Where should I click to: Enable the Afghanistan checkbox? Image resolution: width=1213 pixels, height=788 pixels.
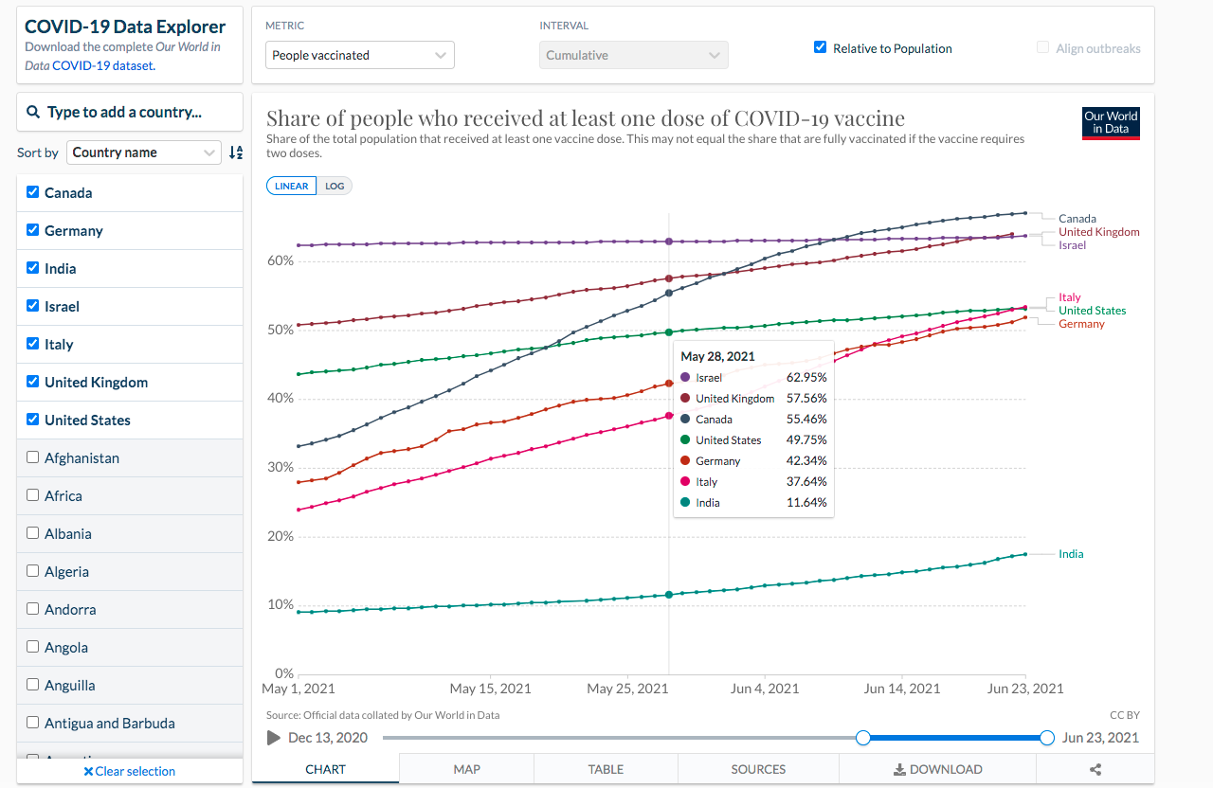pos(33,457)
